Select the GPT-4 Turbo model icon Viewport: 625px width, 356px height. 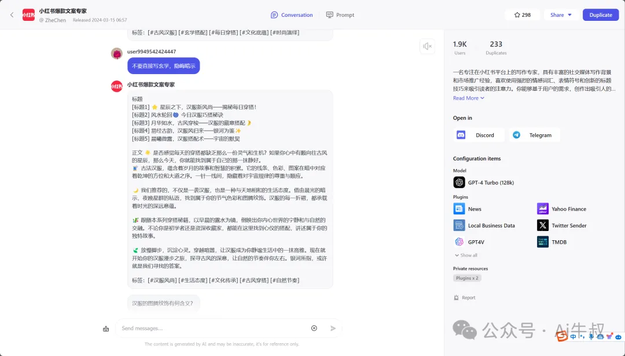(x=458, y=182)
